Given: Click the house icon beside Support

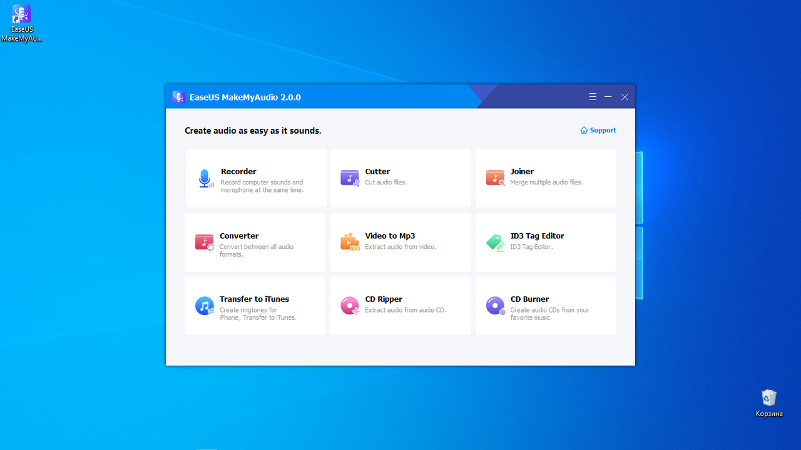Looking at the screenshot, I should (x=584, y=131).
